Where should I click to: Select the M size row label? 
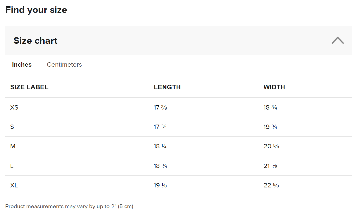coord(13,146)
